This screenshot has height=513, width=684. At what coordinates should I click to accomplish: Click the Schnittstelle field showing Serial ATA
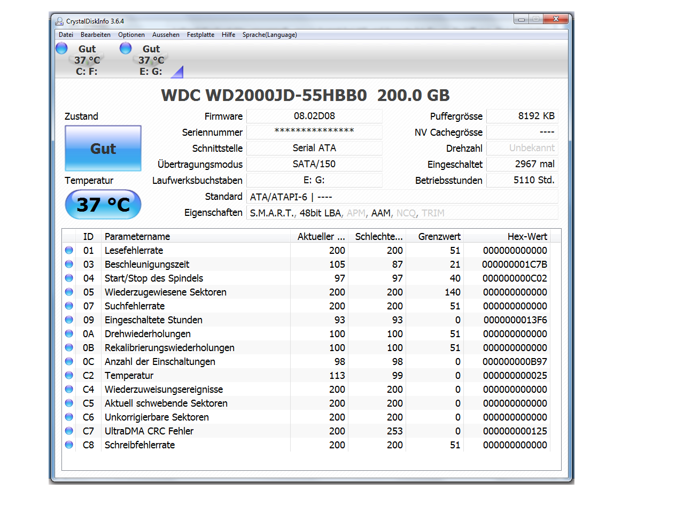coord(314,148)
